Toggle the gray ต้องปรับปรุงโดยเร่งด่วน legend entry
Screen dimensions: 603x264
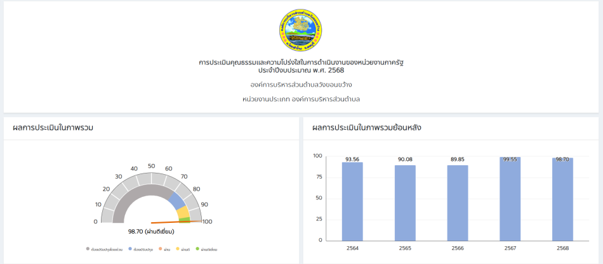(105, 249)
